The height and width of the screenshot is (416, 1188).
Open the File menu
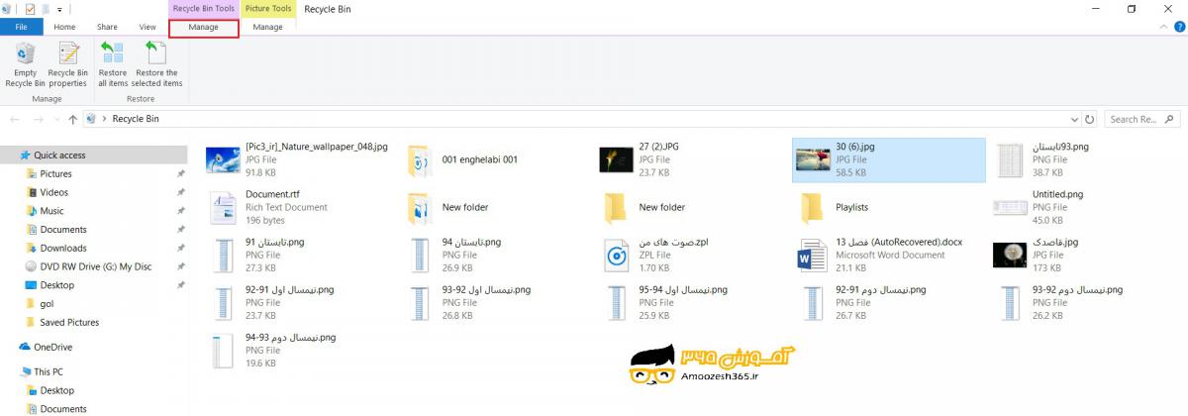pos(21,27)
